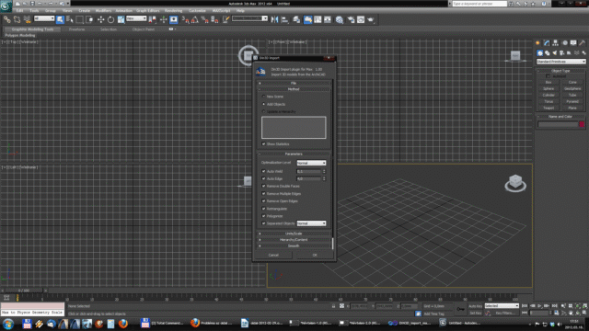Open the Separated Objects Normal dropdown
The width and height of the screenshot is (589, 331).
tap(311, 223)
